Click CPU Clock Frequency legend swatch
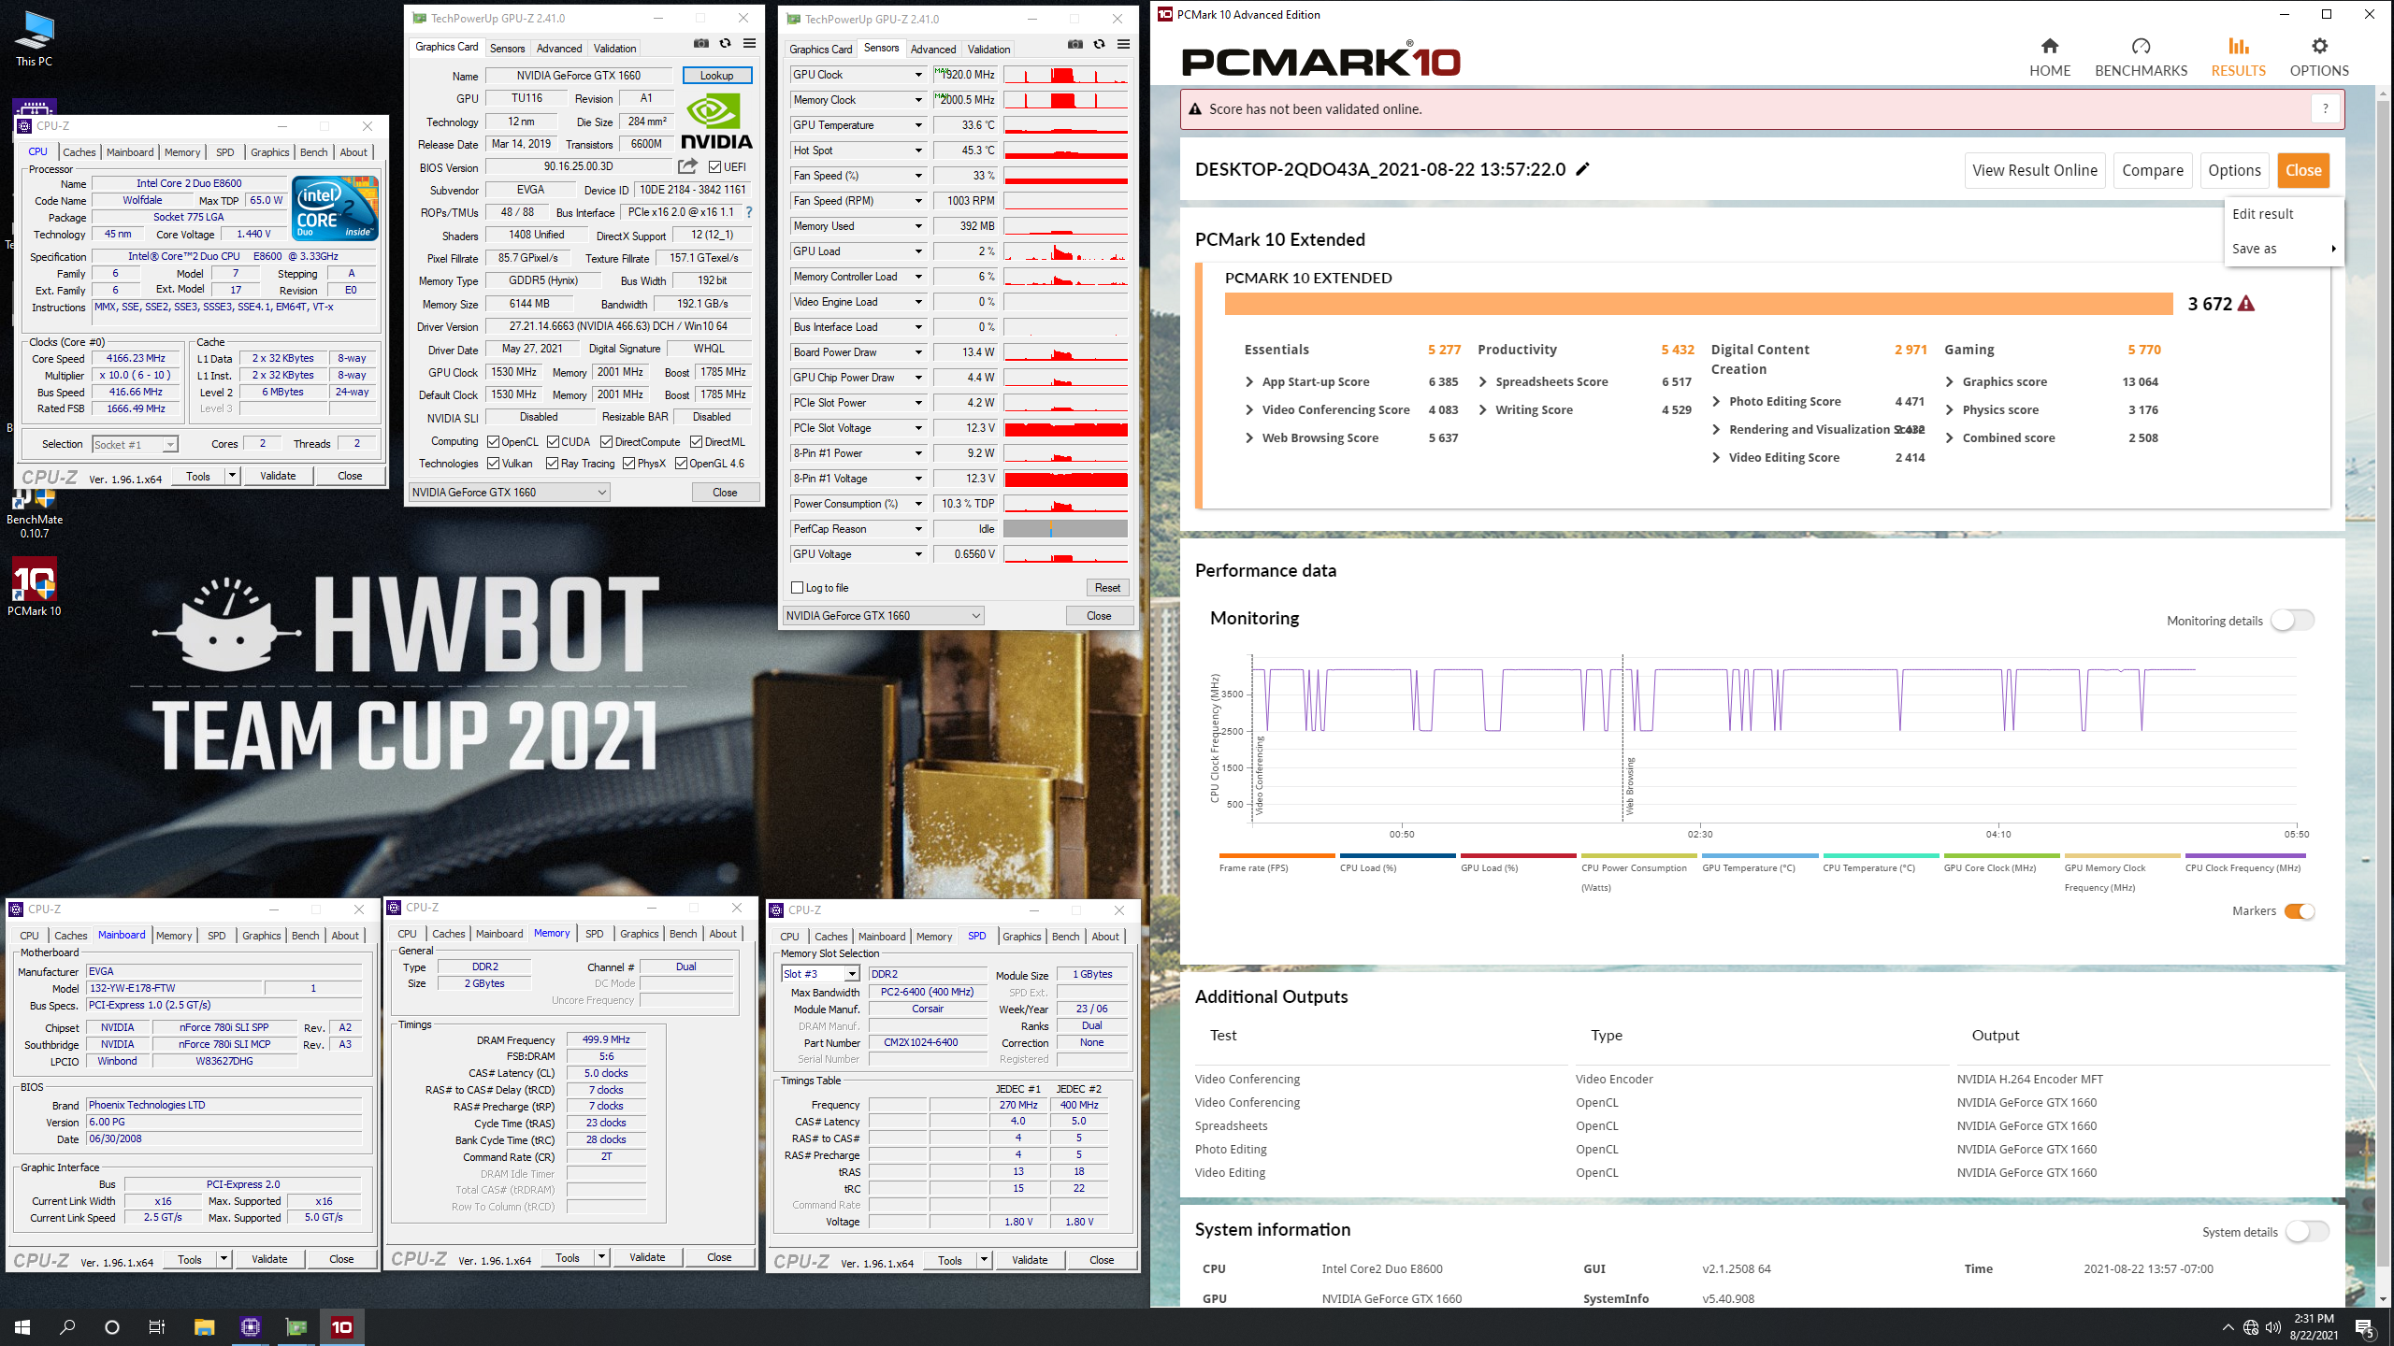2394x1346 pixels. [x=2245, y=855]
